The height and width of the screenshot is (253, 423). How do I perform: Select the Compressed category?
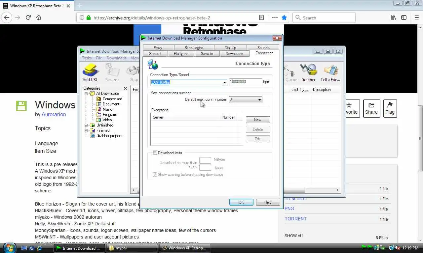pyautogui.click(x=112, y=99)
